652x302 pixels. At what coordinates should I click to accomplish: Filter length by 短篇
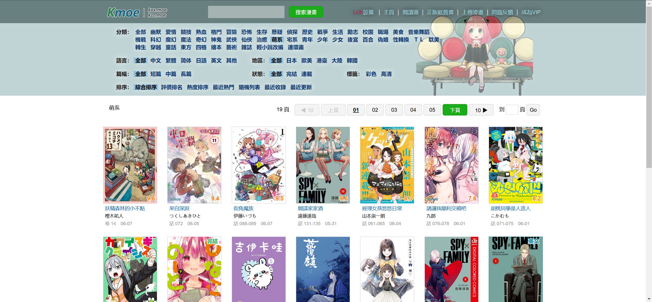pos(156,74)
